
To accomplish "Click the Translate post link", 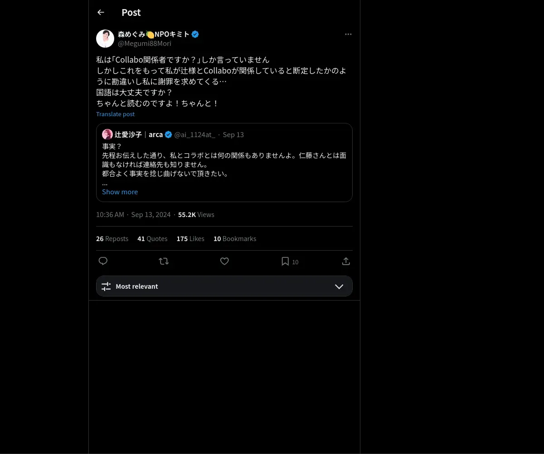I will pyautogui.click(x=115, y=114).
